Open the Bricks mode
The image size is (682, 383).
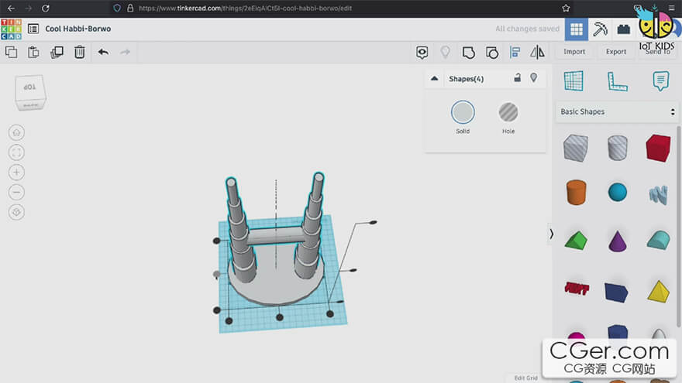623,29
